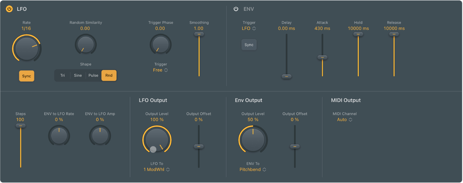Click the Attack value 430 ms
Image resolution: width=463 pixels, height=183 pixels.
(322, 28)
